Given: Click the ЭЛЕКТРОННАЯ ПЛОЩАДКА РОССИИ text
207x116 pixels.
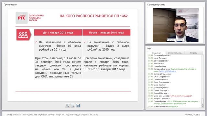Looking at the screenshot, I should [x=36, y=18].
